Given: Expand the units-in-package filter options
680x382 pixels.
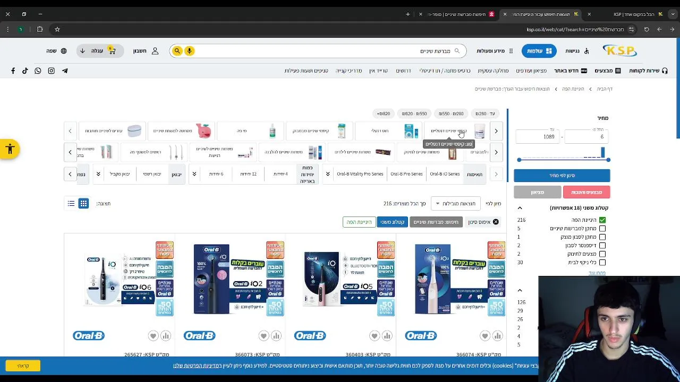Looking at the screenshot, I should tap(194, 174).
